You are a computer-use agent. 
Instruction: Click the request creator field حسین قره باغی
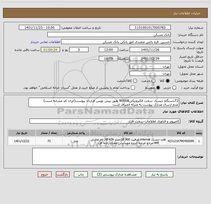116,42
